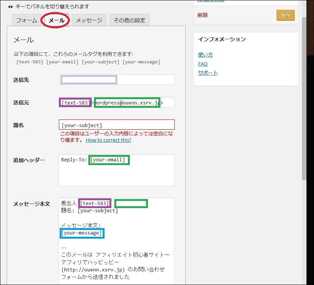
Task: Select the [your-subject] tag in the tag list
Action: pos(100,62)
